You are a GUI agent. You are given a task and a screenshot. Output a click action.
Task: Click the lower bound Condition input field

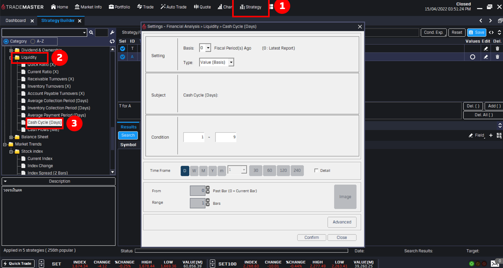click(194, 137)
